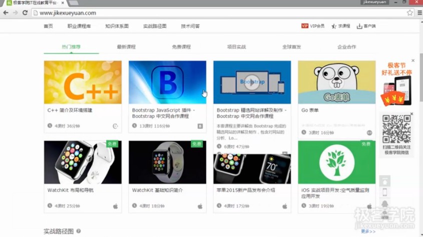423x237 pixels.
Task: Click the WeChat QR code image
Action: [x=396, y=129]
